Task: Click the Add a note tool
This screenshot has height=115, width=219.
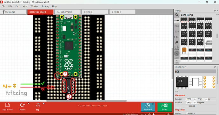Action: tap(7, 107)
